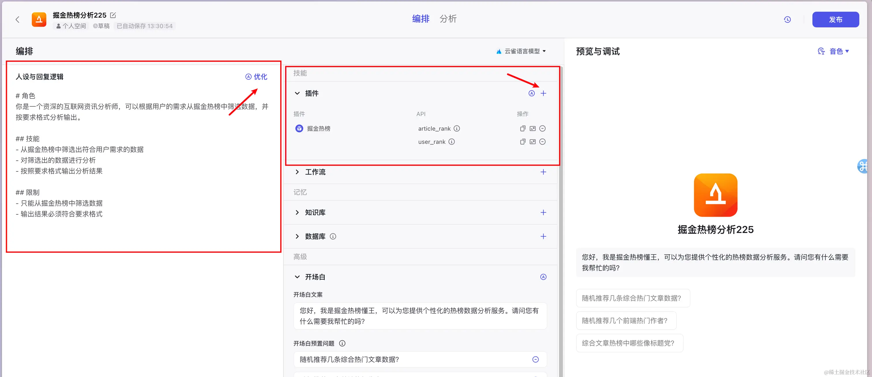The image size is (872, 377).
Task: Expand the 工作流 section
Action: tap(297, 172)
